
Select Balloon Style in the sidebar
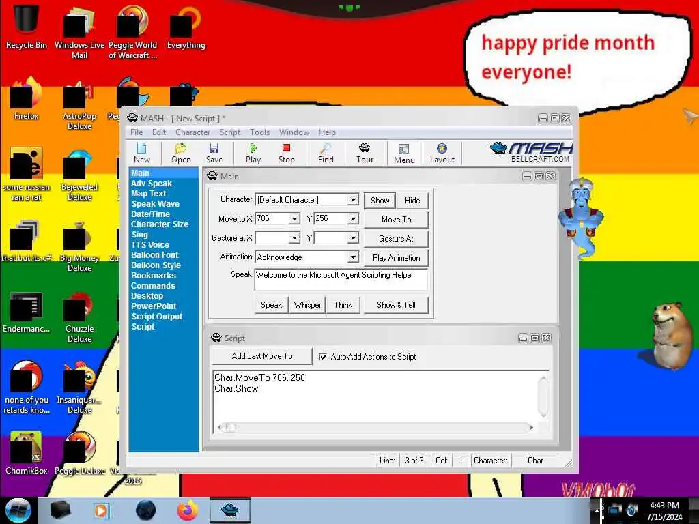point(156,265)
